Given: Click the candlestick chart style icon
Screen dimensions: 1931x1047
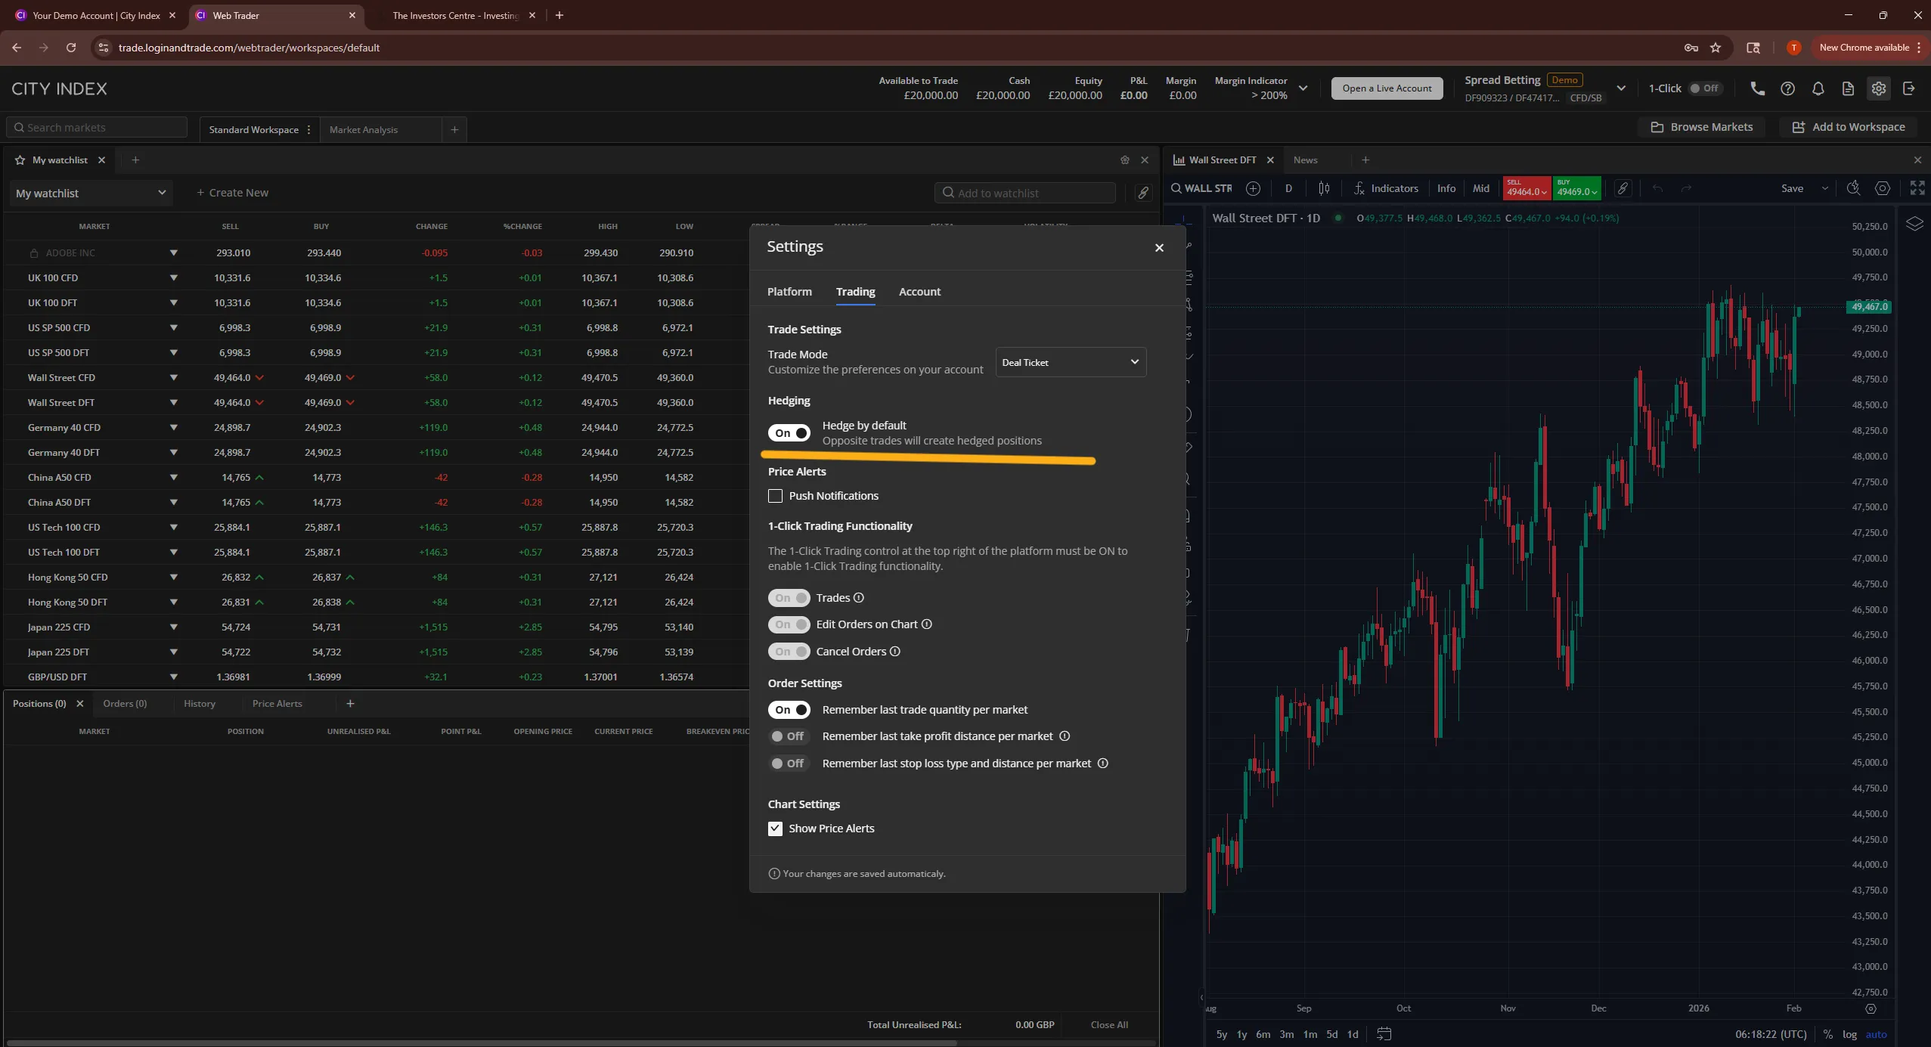Looking at the screenshot, I should pyautogui.click(x=1324, y=188).
